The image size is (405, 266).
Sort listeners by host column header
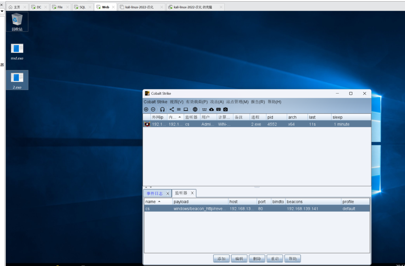coord(242,202)
